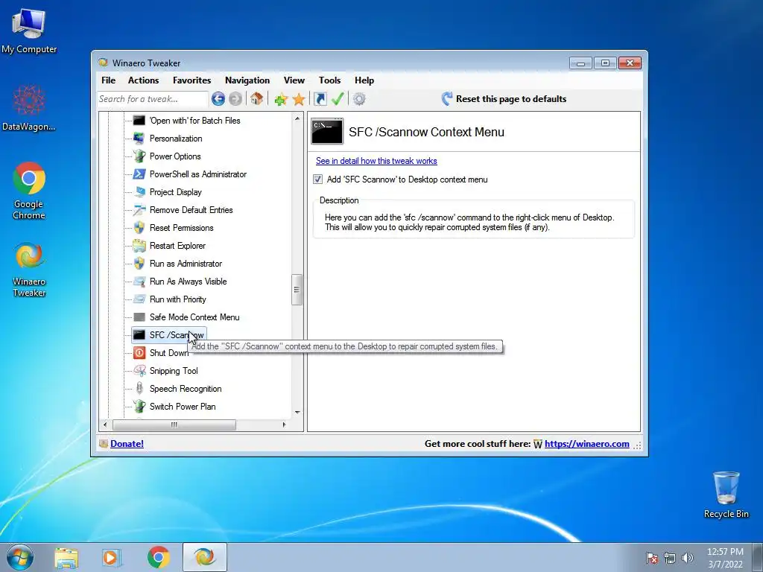Click the tree scroll down arrow

click(297, 413)
